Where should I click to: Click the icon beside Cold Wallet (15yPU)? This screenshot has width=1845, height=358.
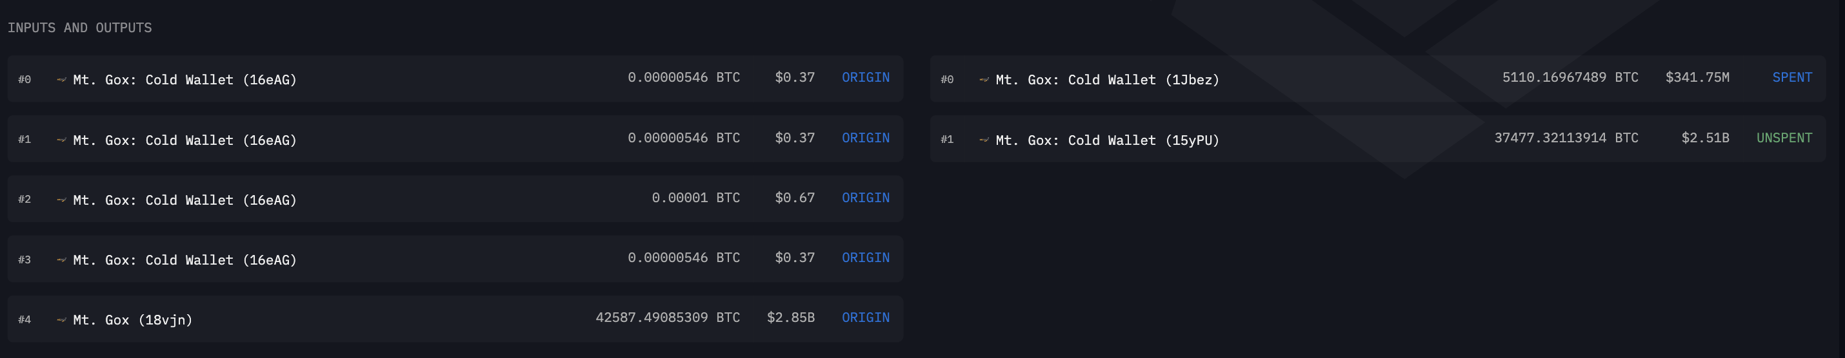tap(983, 139)
